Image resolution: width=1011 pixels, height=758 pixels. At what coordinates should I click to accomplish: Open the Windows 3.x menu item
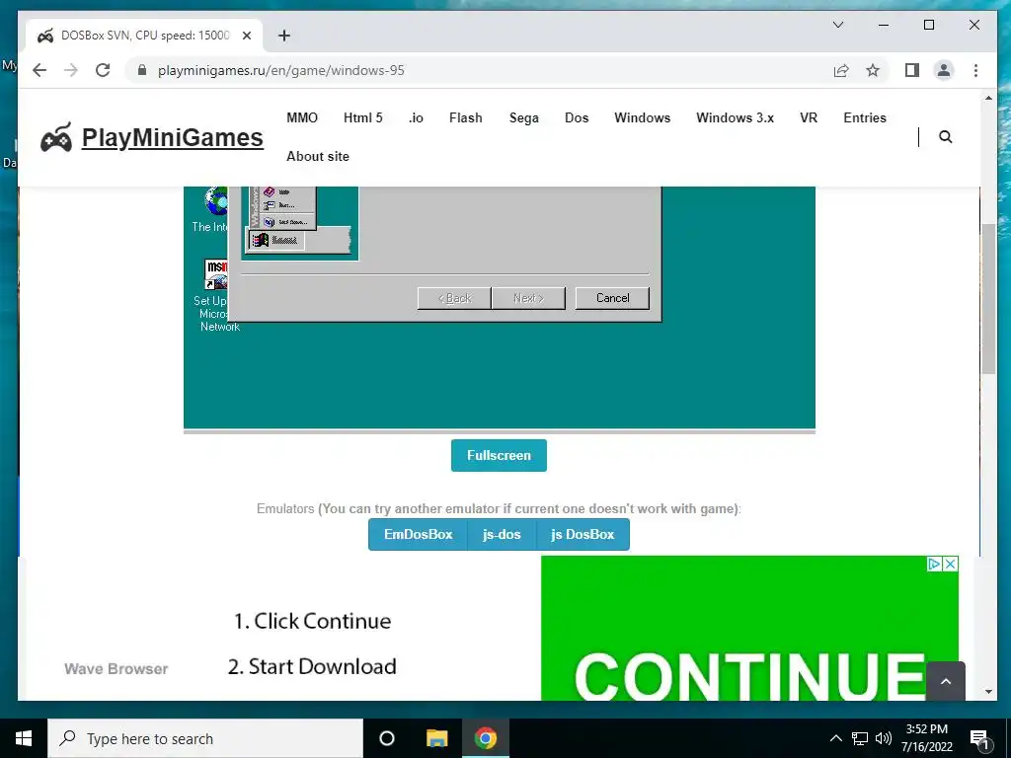tap(735, 118)
